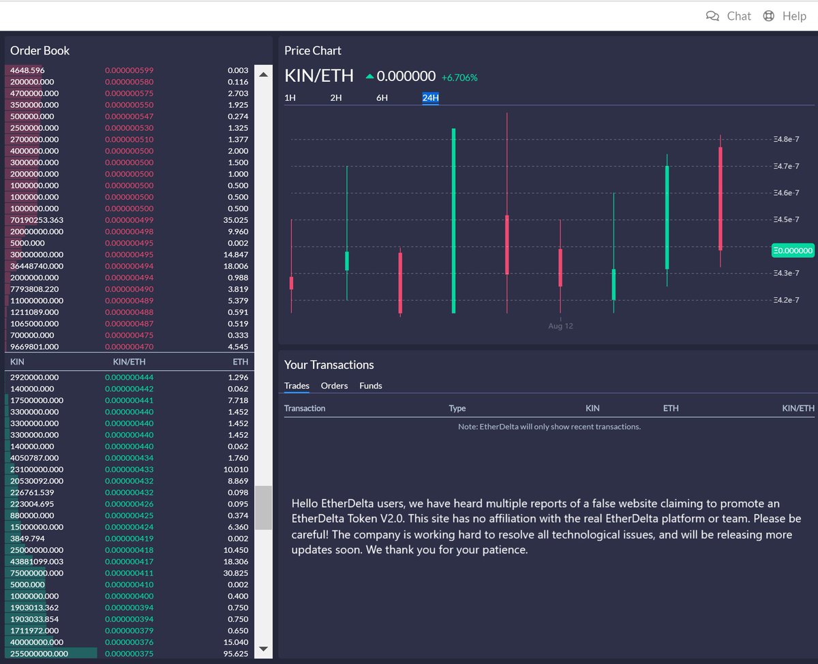Select sell order at price 0.000000490

point(130,289)
